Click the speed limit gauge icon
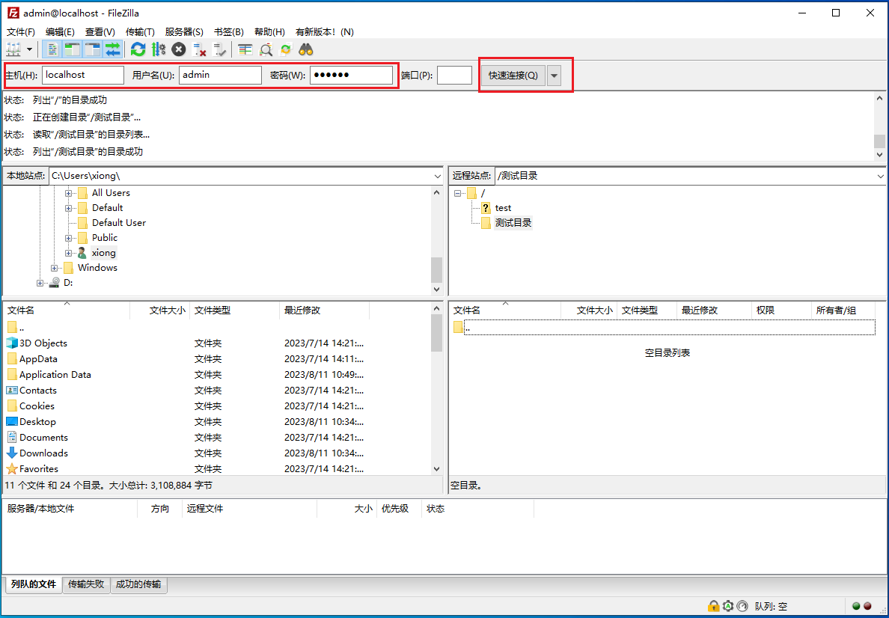The width and height of the screenshot is (889, 618). (742, 606)
